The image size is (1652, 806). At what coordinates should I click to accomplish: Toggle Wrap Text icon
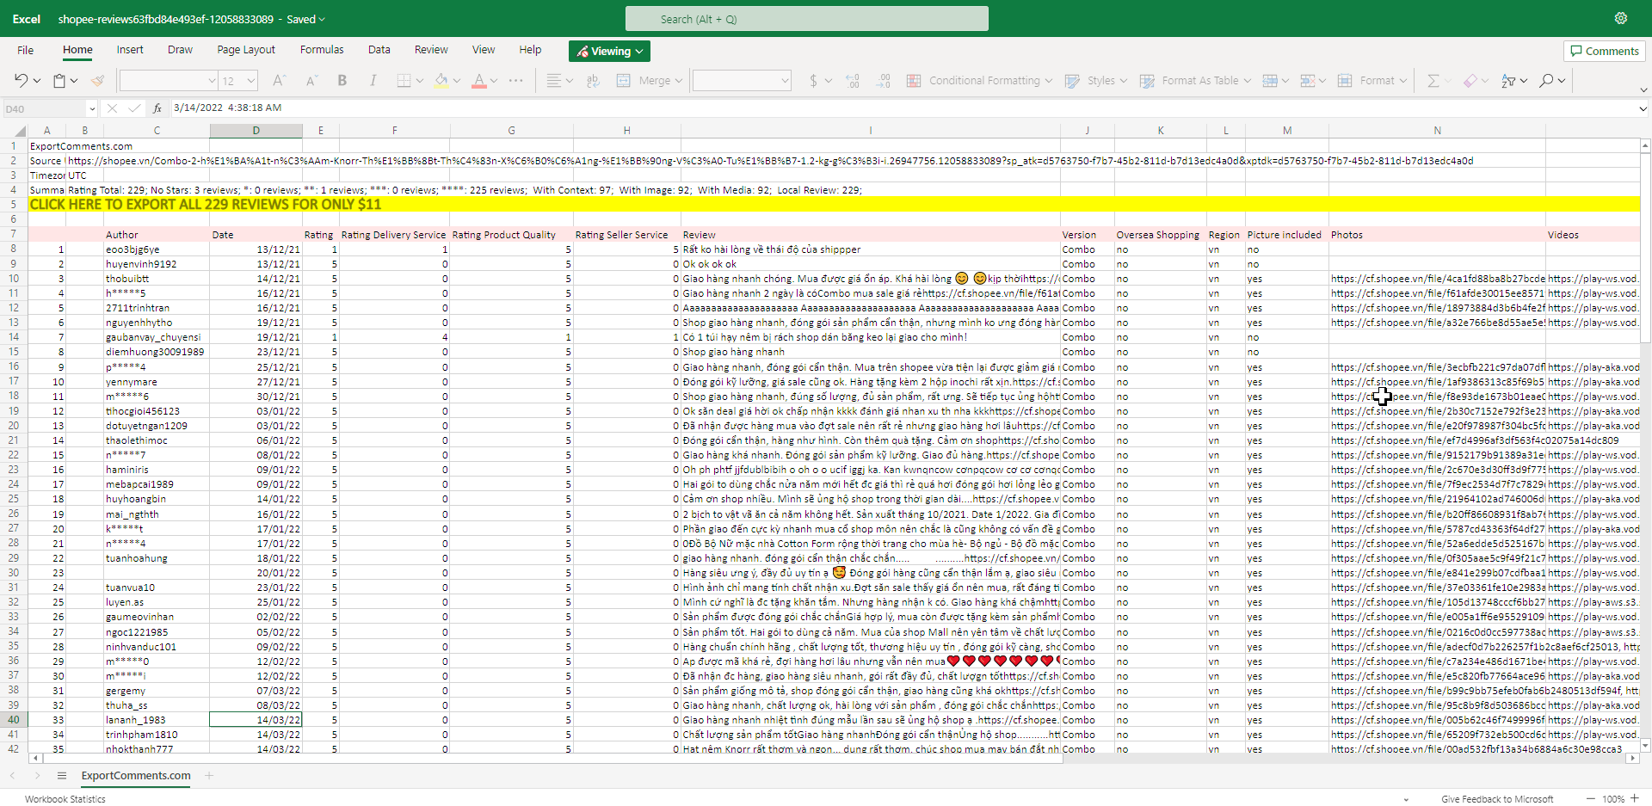tap(593, 80)
